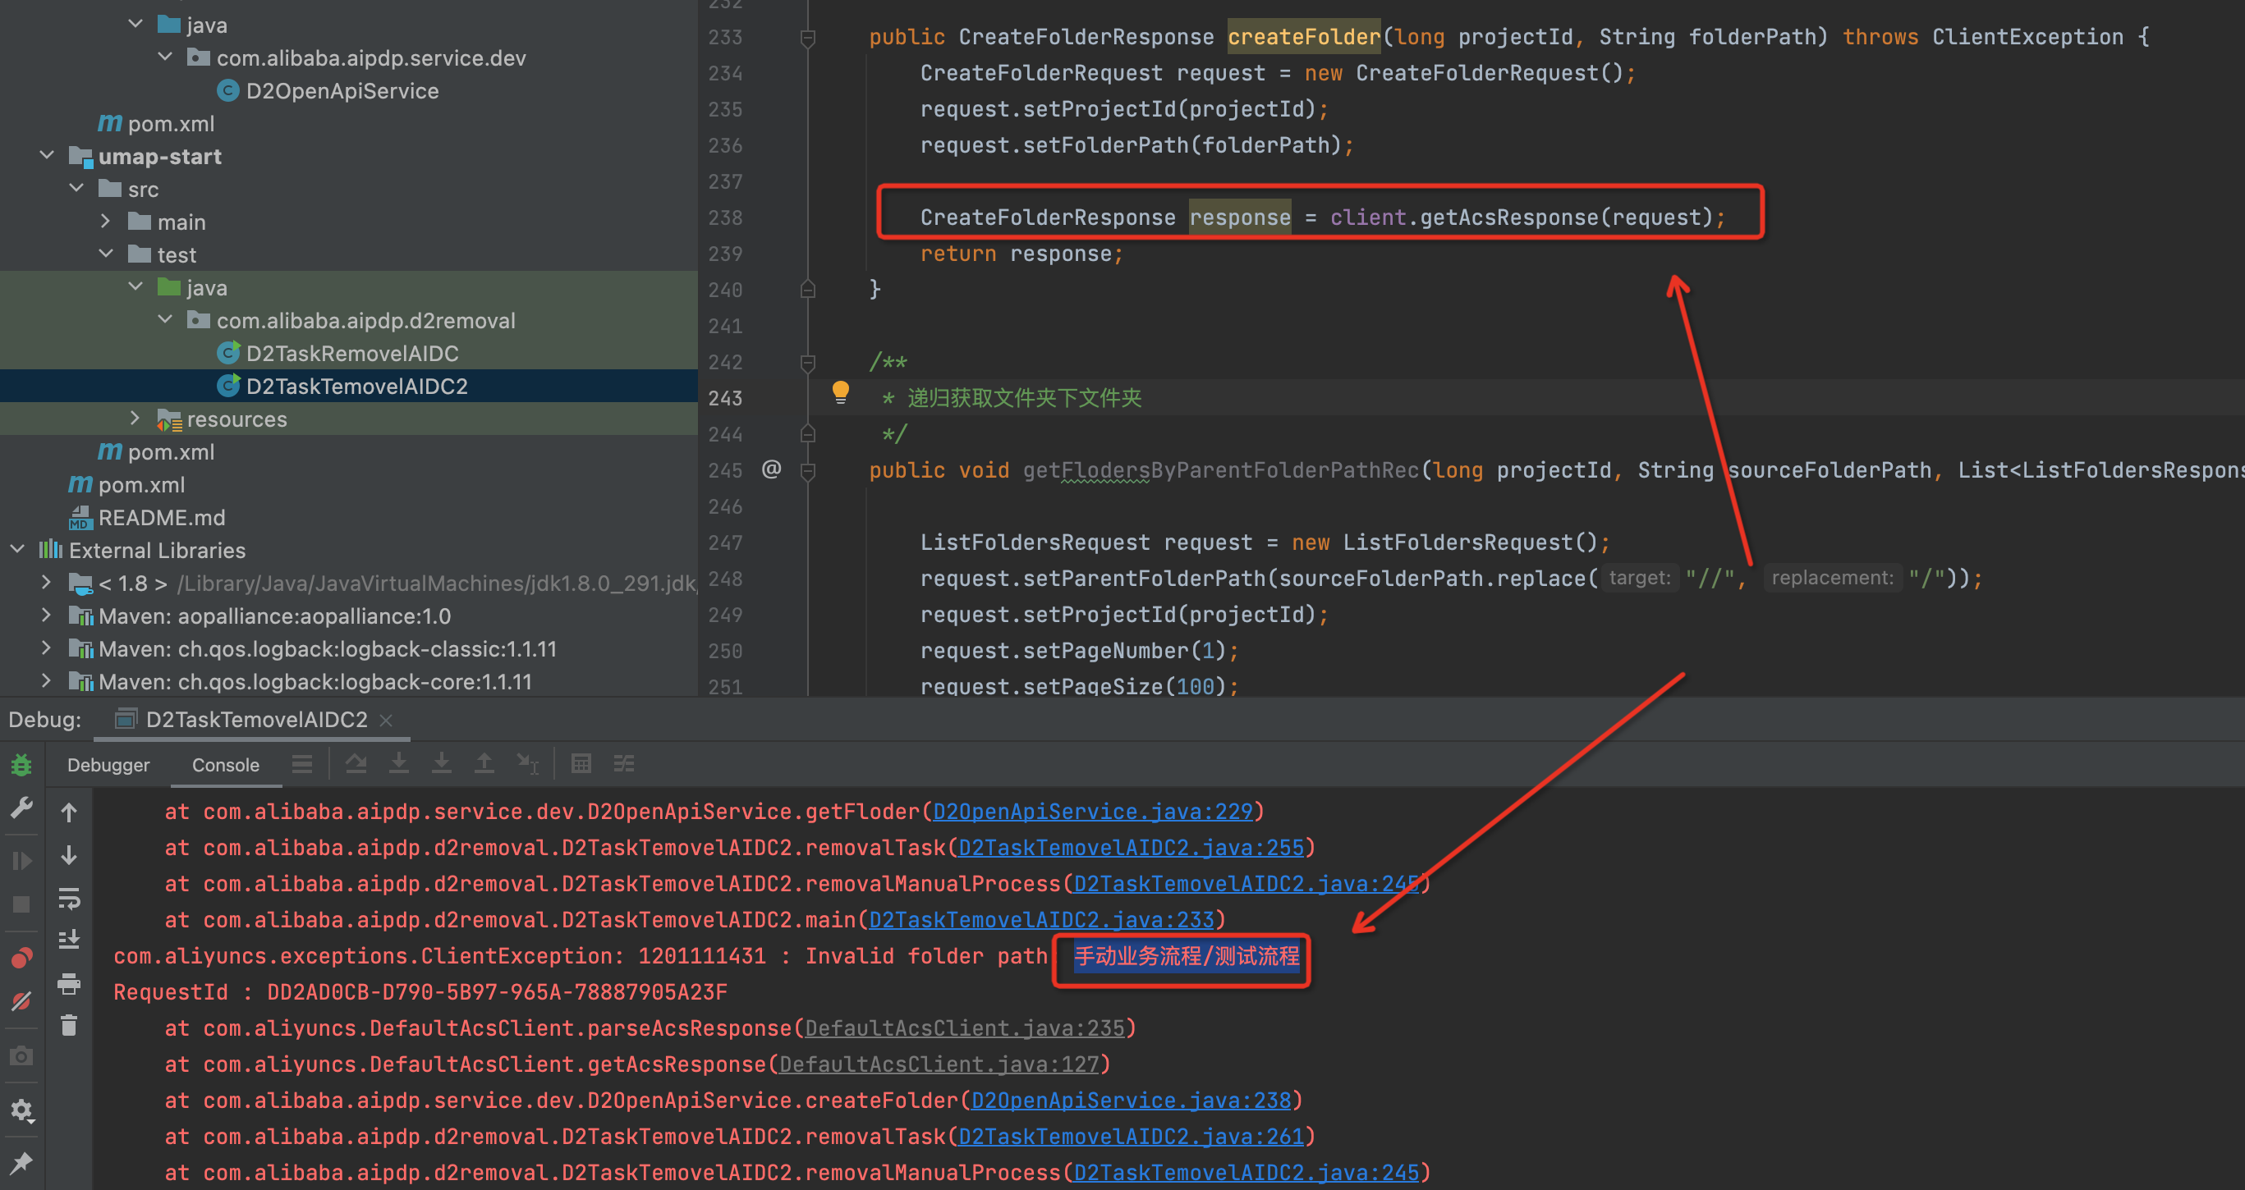2245x1190 pixels.
Task: Expand Maven logback-classic:1.1.11 library
Action: click(x=47, y=648)
